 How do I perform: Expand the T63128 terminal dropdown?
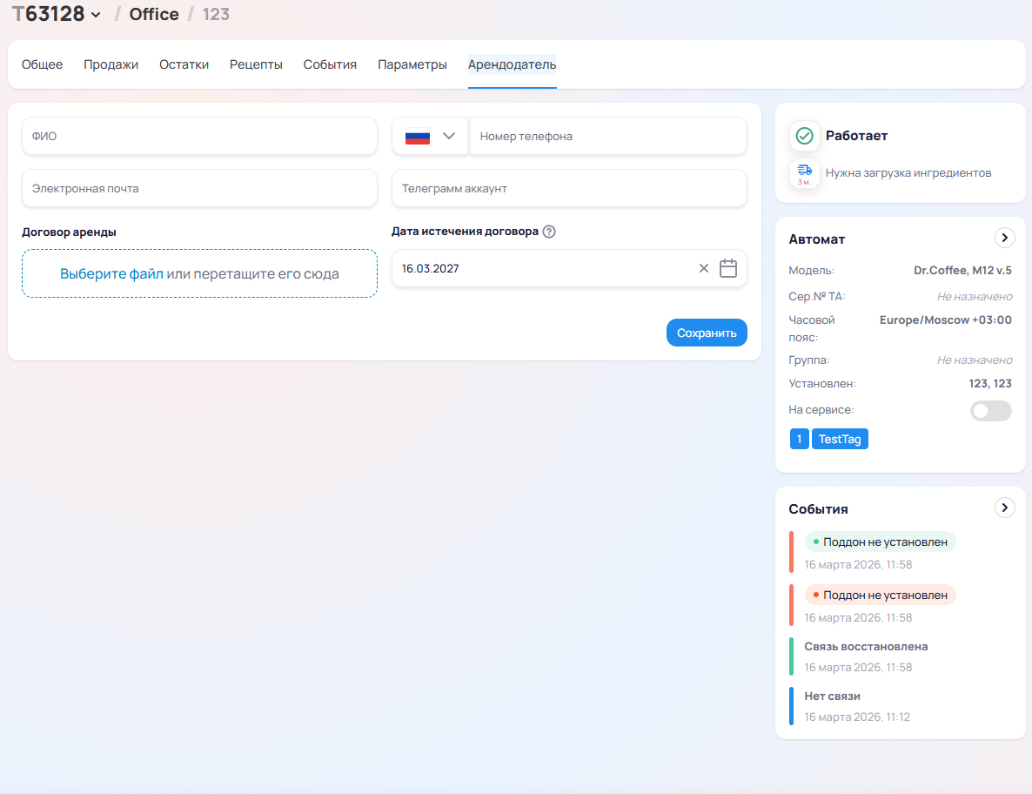[x=96, y=15]
